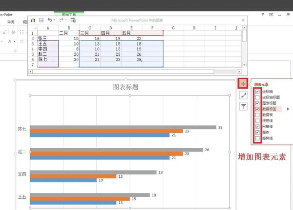The width and height of the screenshot is (293, 210).
Task: Select column C header in data sheet
Action: (x=90, y=28)
